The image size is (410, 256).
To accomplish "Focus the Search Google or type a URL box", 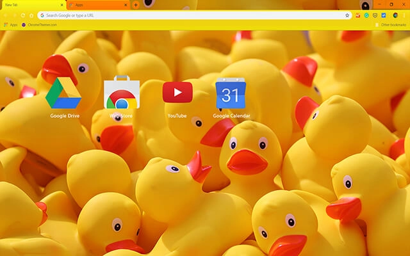I will [195, 15].
